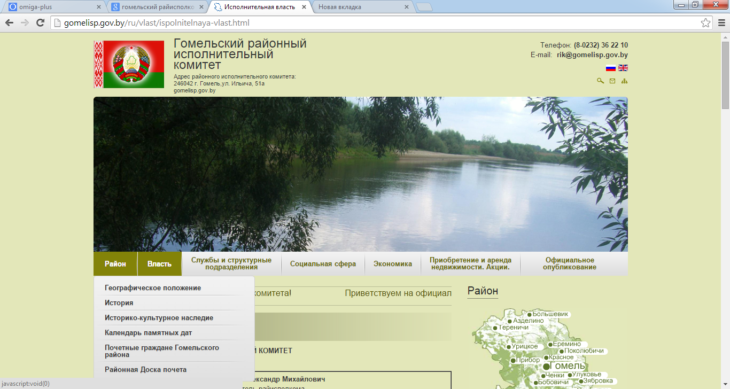
Task: Reload the page with refresh icon
Action: (x=40, y=23)
